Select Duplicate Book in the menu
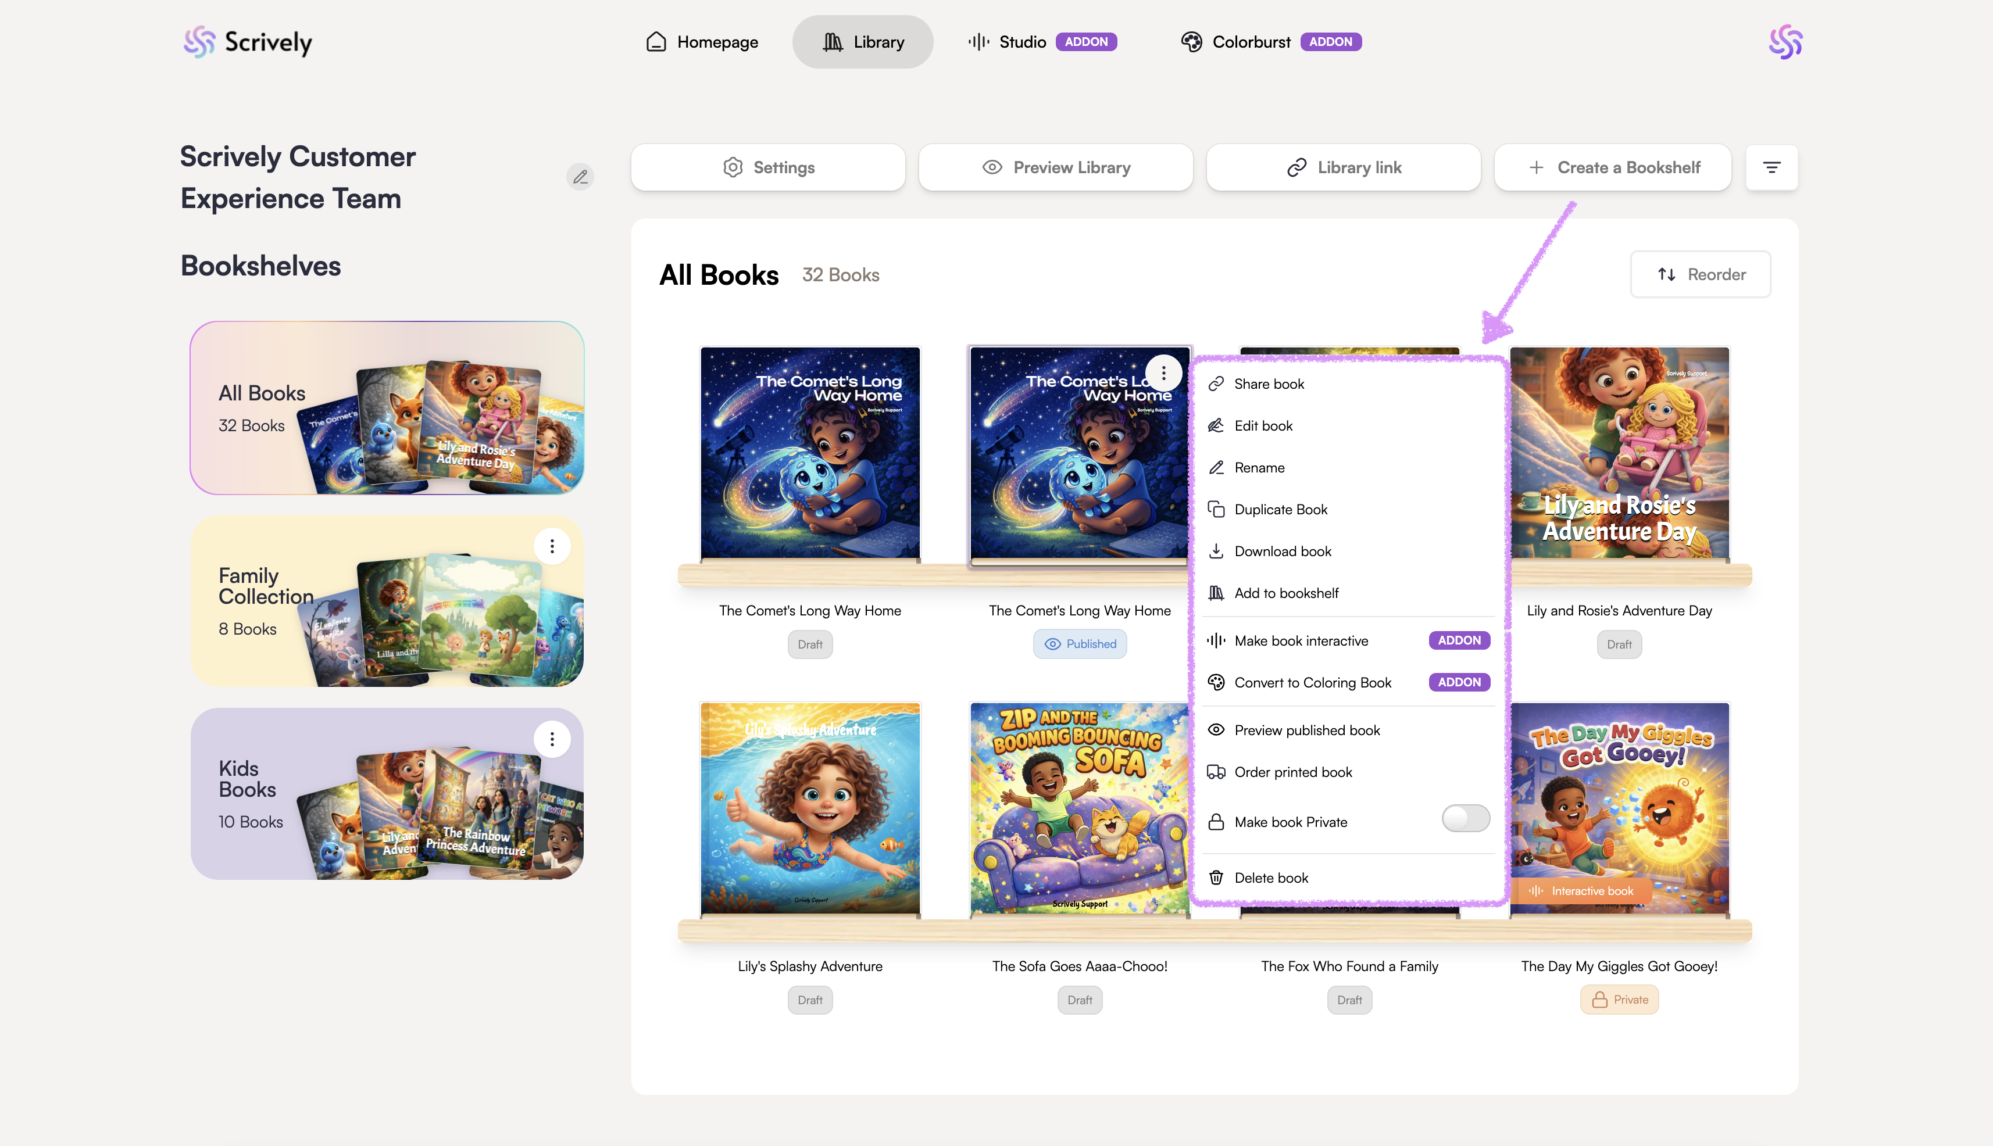The image size is (1993, 1146). pos(1280,509)
